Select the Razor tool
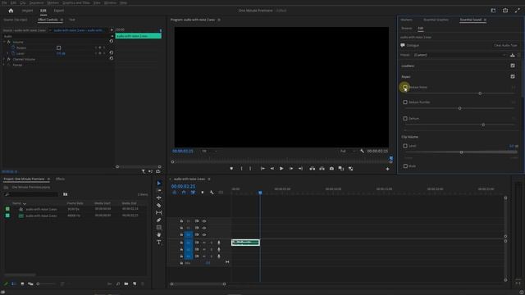The image size is (525, 295). point(159,206)
